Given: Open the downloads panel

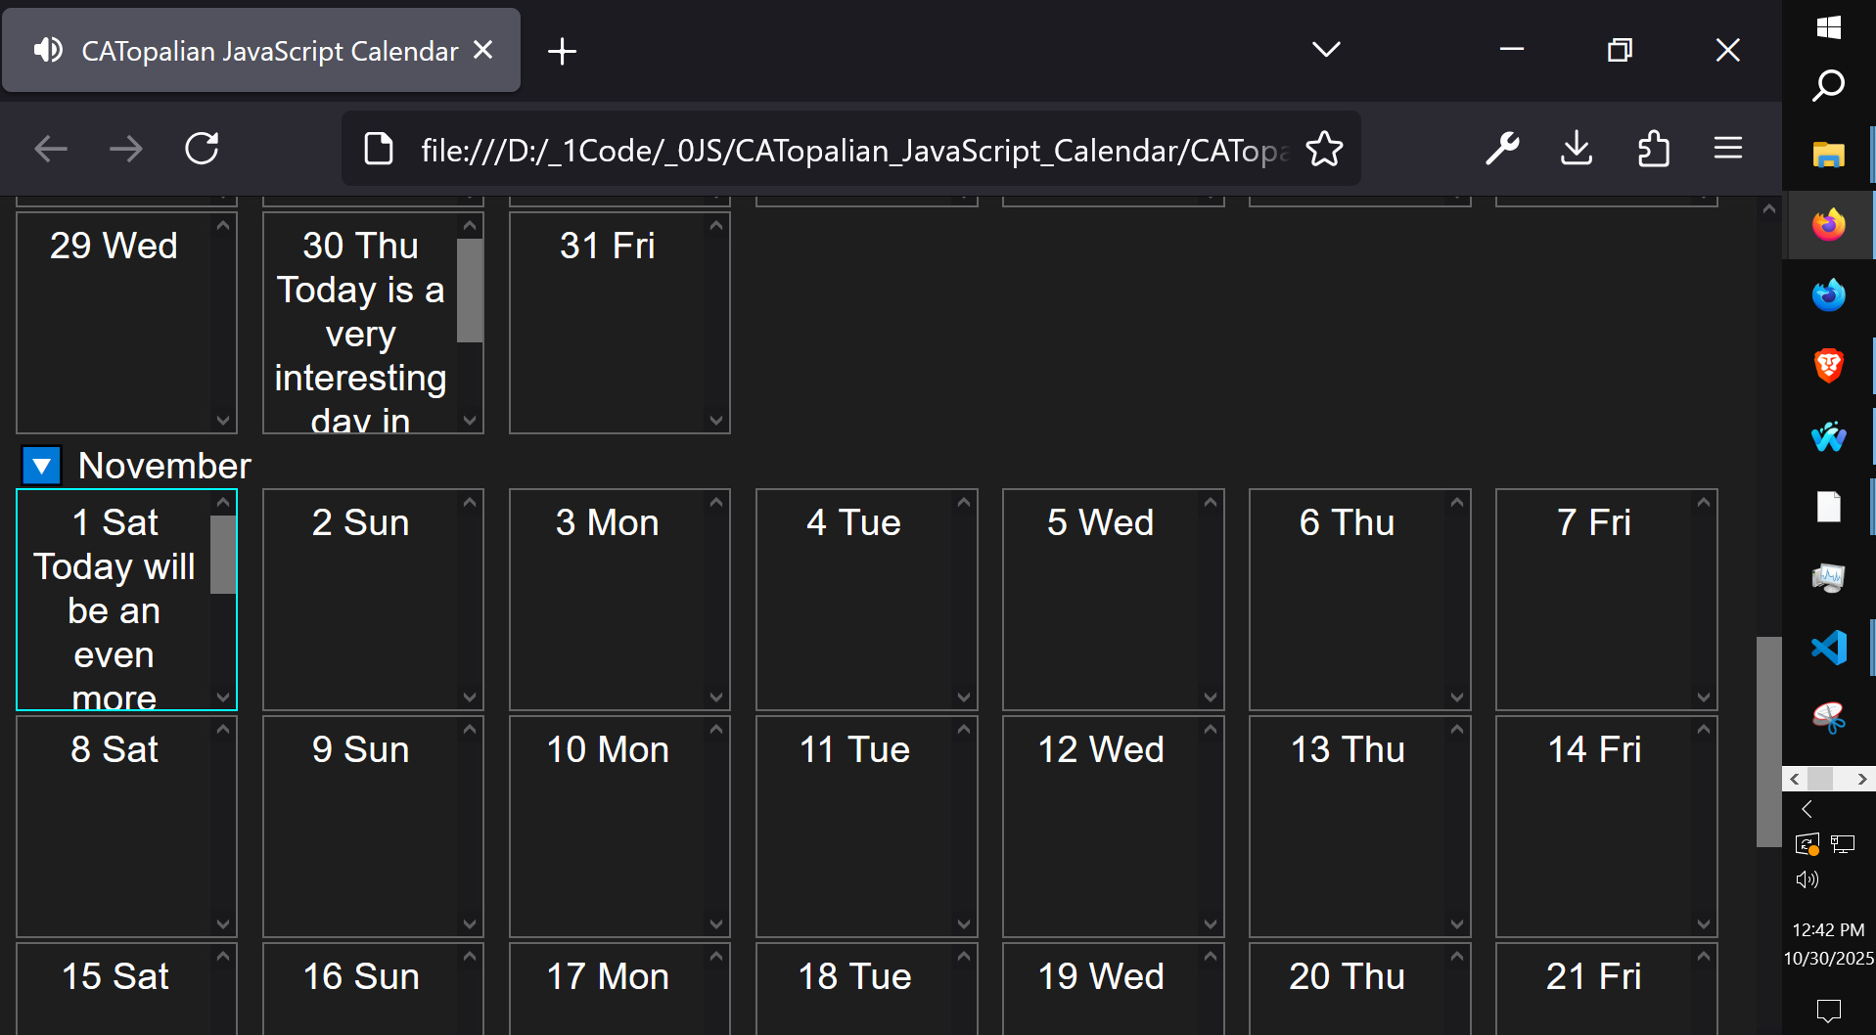Looking at the screenshot, I should pyautogui.click(x=1576, y=149).
